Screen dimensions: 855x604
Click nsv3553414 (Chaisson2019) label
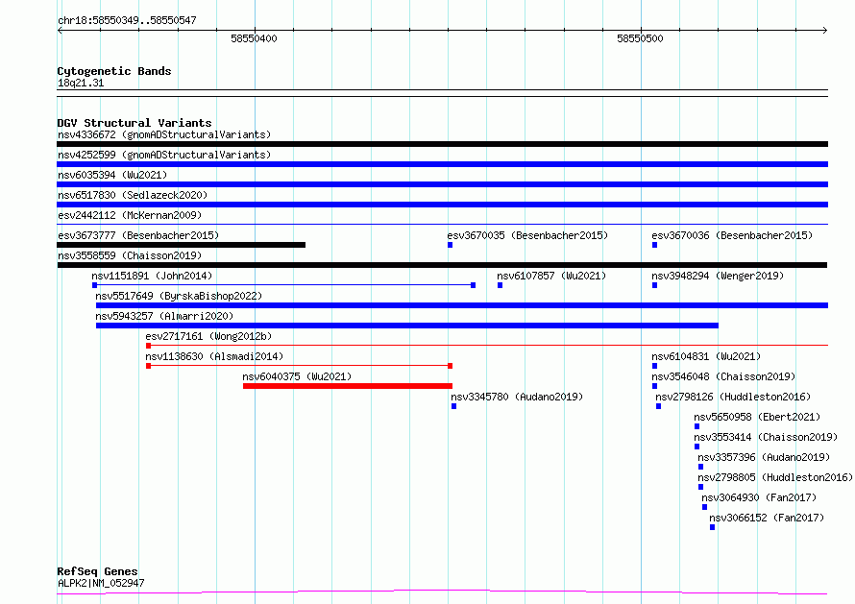pos(766,437)
